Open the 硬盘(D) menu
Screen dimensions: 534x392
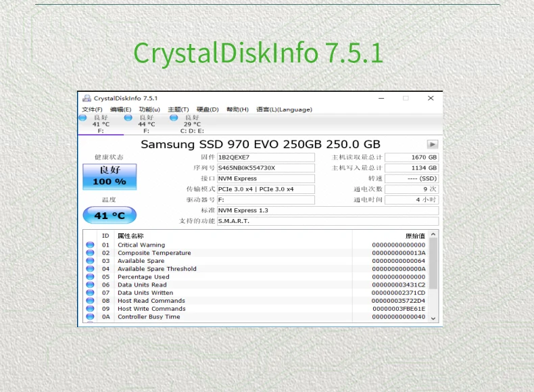point(208,109)
